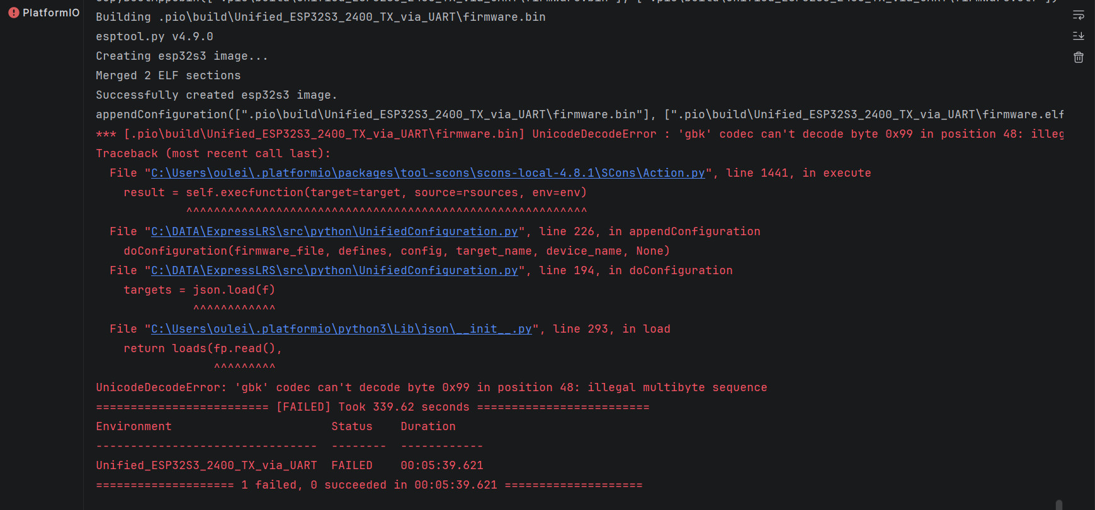
Task: Click the 'targets = json.load(f)' code line
Action: point(199,290)
